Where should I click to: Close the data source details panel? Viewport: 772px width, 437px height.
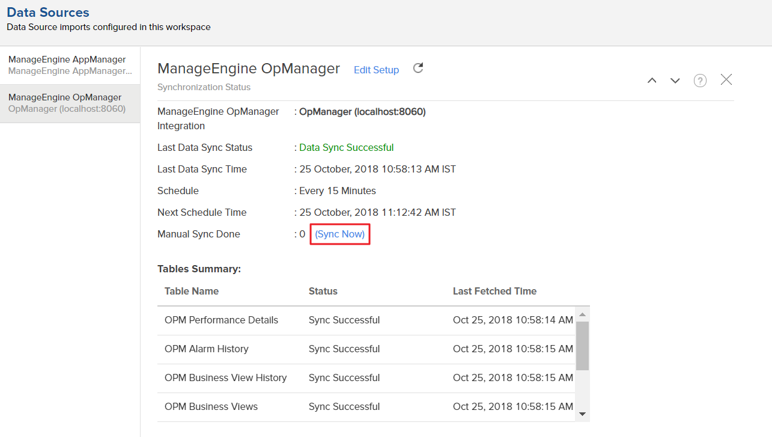[x=726, y=79]
